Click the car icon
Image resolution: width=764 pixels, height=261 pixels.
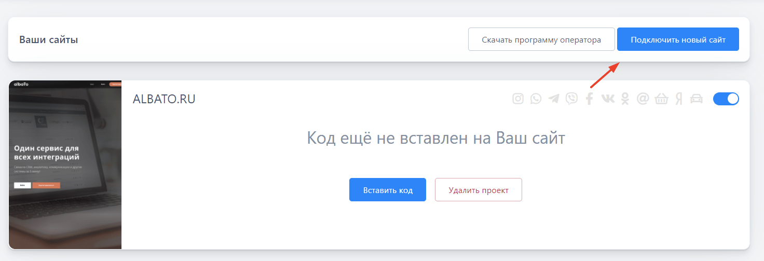(x=697, y=99)
